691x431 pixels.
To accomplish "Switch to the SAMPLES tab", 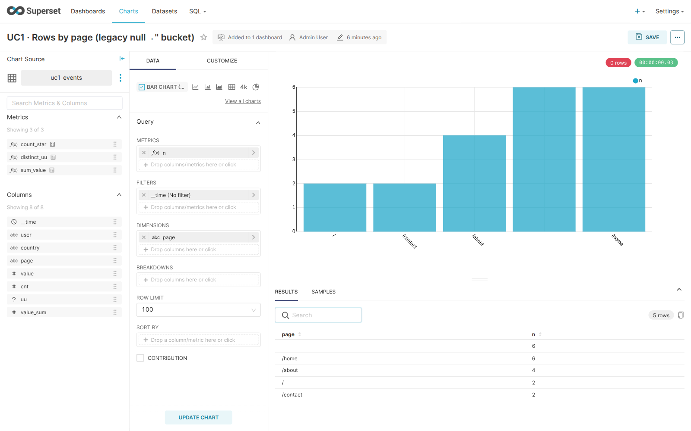I will 323,292.
